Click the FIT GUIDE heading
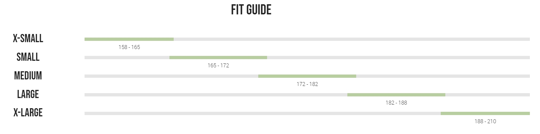 [251, 10]
